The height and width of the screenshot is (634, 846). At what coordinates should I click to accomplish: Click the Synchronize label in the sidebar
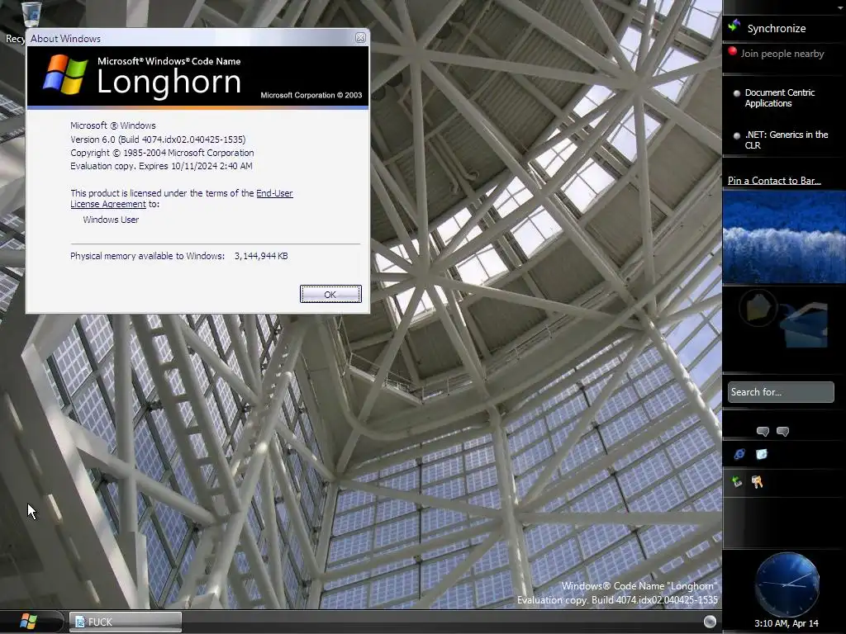coord(777,29)
